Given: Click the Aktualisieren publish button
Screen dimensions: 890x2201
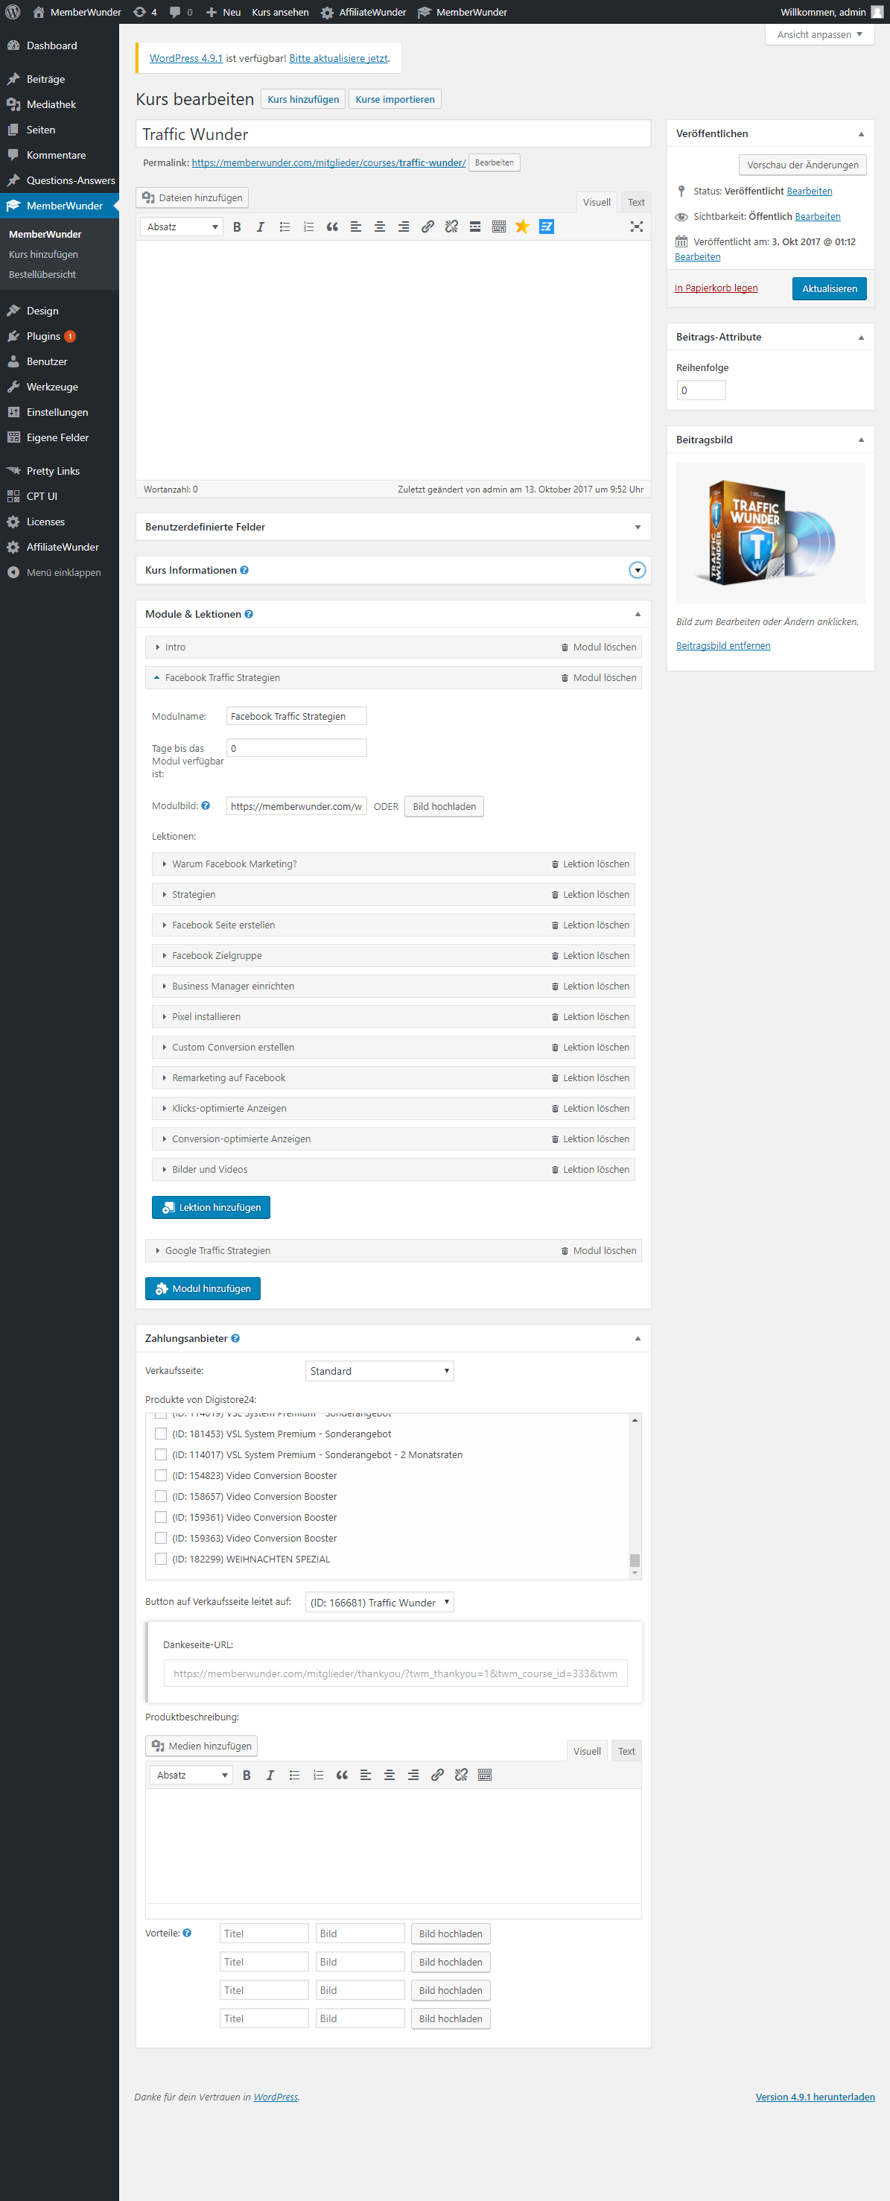Looking at the screenshot, I should (x=830, y=289).
